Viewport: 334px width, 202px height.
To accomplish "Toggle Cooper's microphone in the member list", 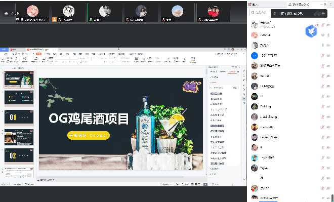I will coord(328,35).
